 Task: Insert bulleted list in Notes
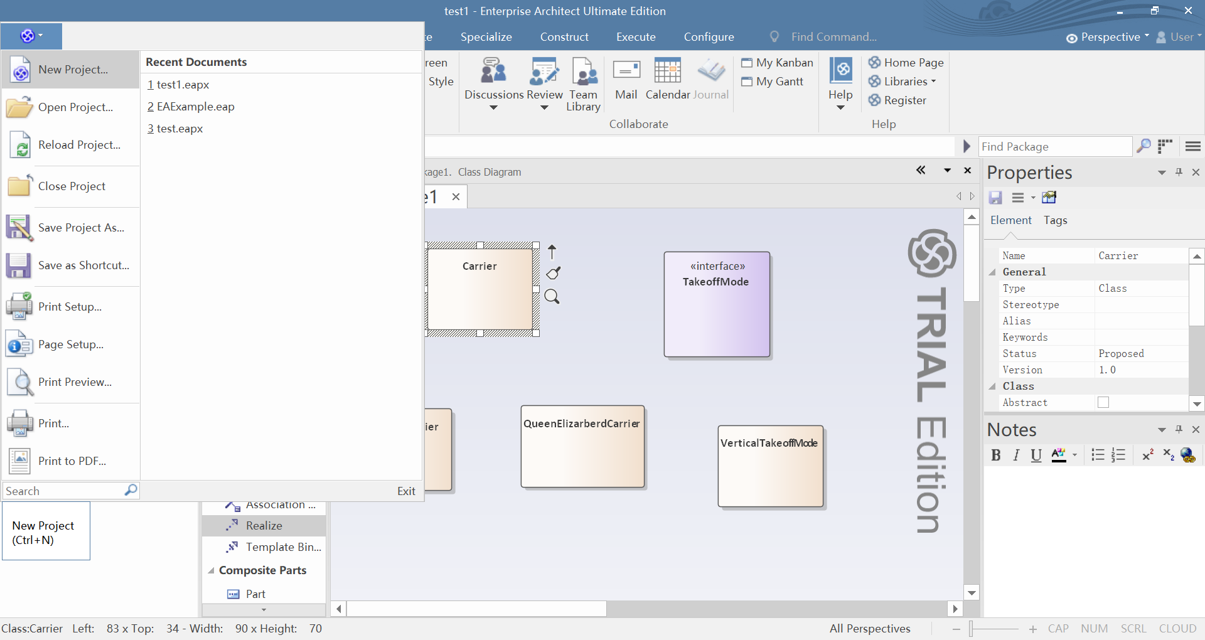click(1098, 455)
